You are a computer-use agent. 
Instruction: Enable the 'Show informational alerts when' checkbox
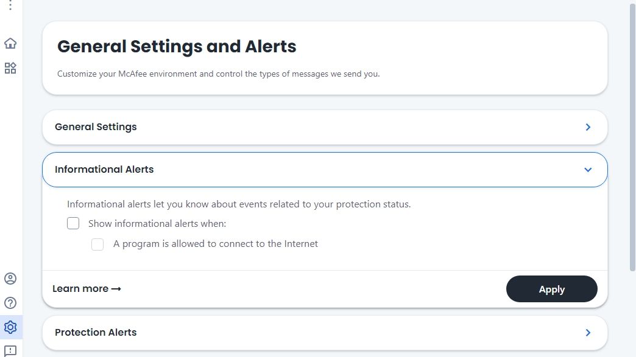click(x=73, y=223)
